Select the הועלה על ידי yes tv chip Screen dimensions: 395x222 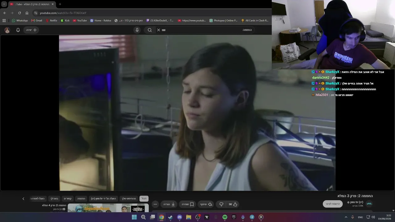(x=103, y=199)
